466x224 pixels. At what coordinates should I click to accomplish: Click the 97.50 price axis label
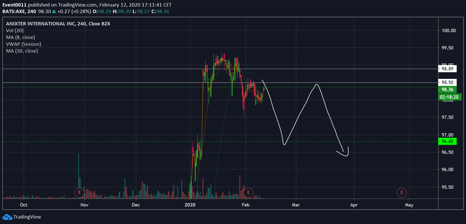click(x=447, y=117)
